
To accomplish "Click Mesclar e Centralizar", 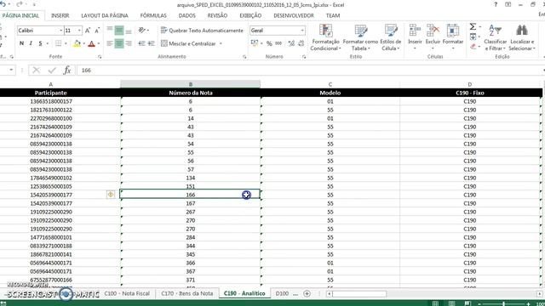I will click(188, 43).
